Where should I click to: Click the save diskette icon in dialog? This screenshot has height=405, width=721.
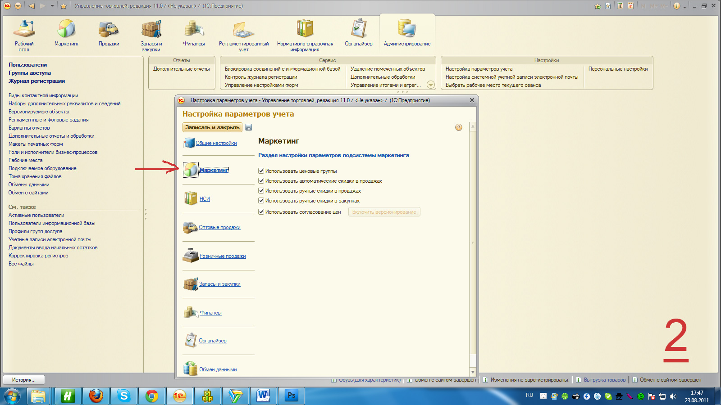tap(248, 127)
